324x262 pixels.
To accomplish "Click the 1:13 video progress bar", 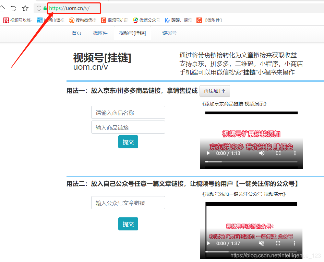I will (x=251, y=162).
